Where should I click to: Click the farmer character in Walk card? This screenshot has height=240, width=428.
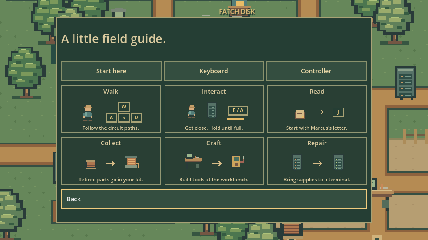[x=88, y=113]
